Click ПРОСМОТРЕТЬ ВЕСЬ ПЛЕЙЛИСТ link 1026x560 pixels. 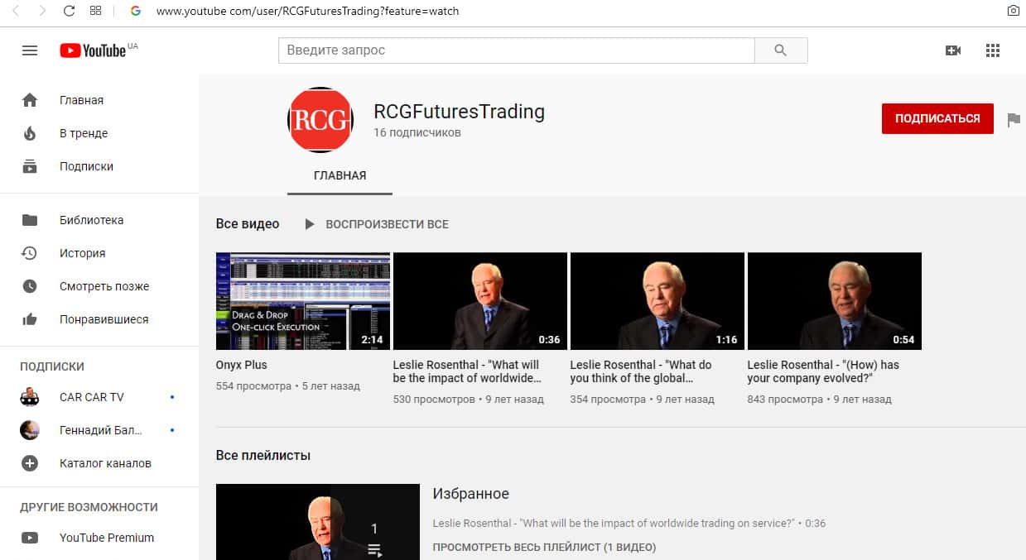[x=544, y=547]
